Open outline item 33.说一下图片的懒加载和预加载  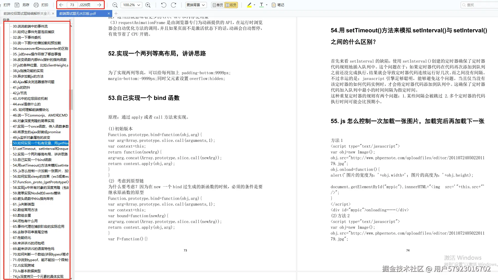click(x=37, y=43)
